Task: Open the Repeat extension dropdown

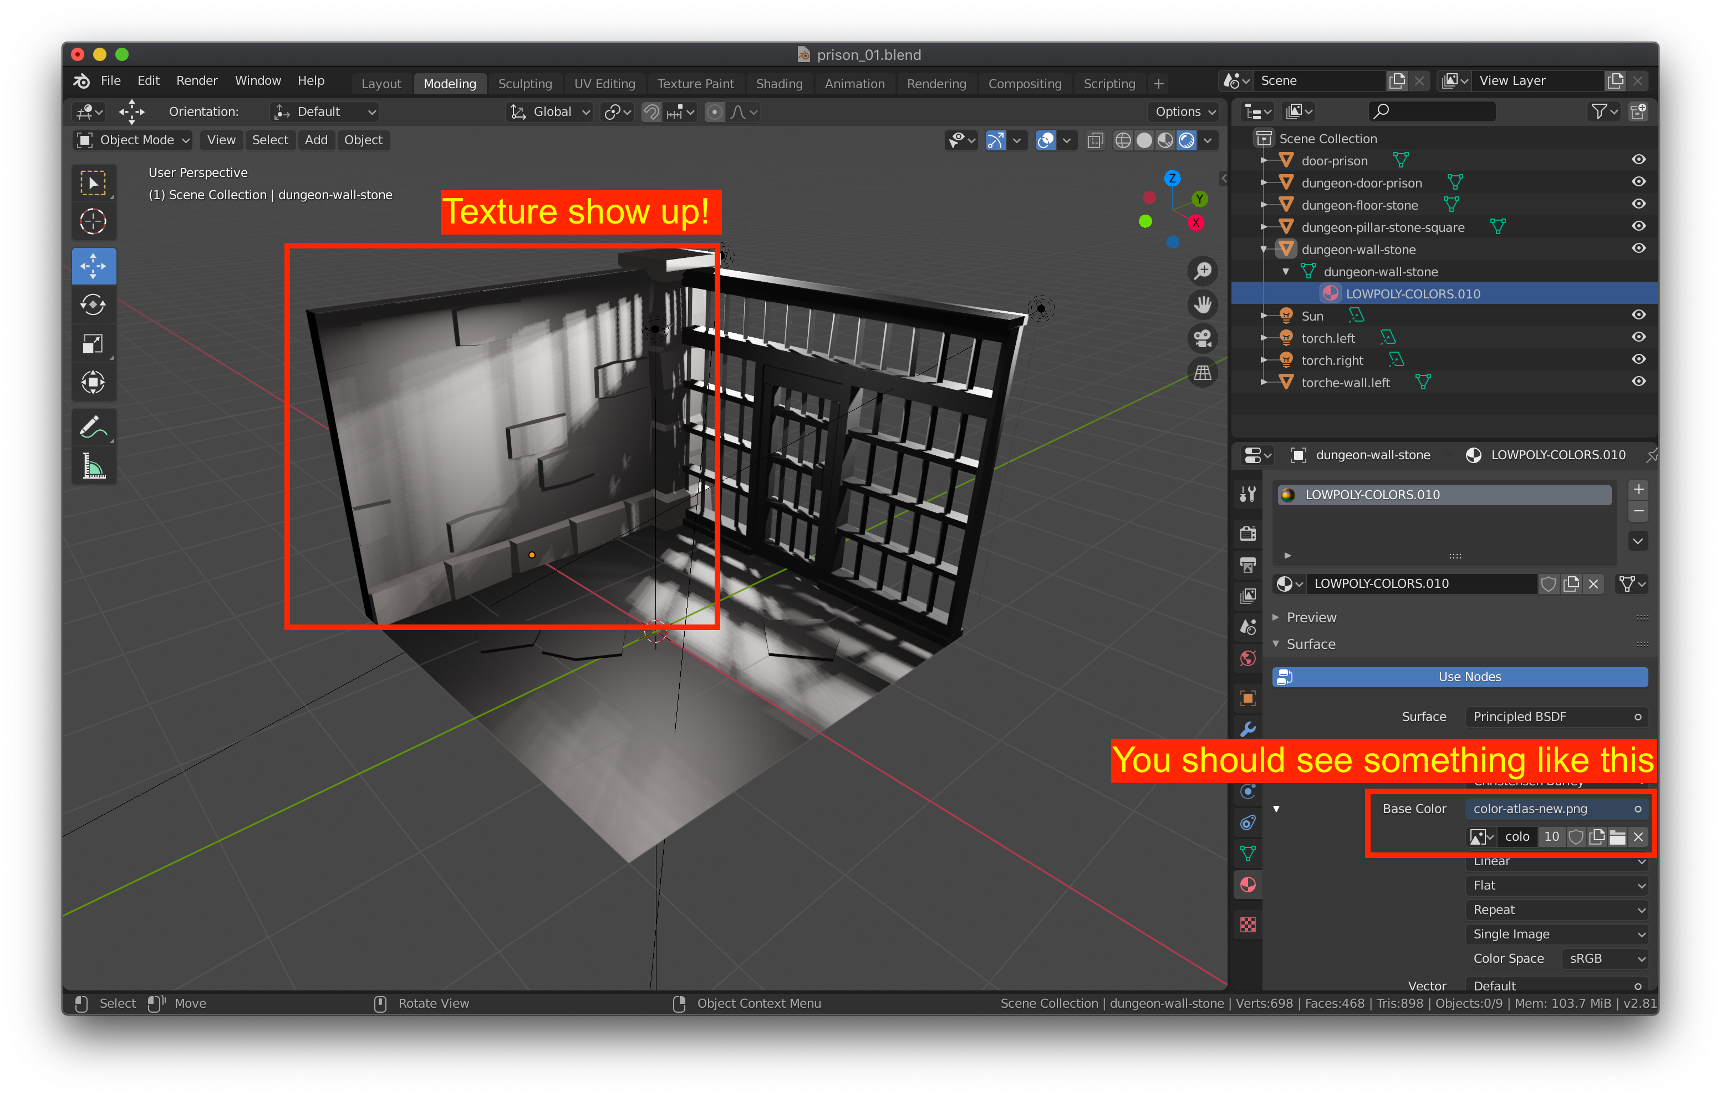Action: (1557, 910)
